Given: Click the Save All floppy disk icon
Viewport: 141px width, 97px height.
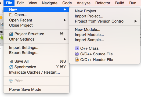Looking at the screenshot, I should pyautogui.click(x=11, y=61).
